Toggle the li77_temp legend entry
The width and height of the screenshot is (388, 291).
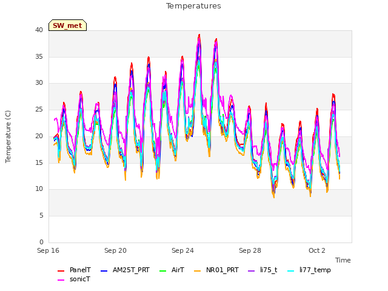309,270
